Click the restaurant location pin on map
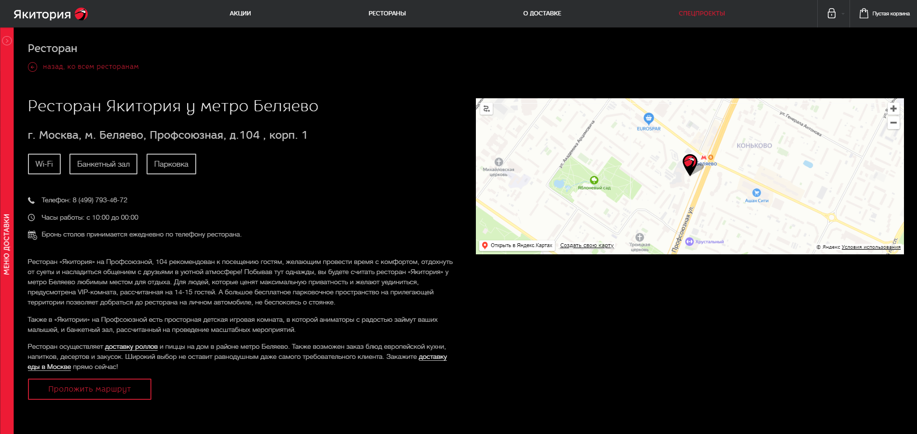The width and height of the screenshot is (917, 434). 690,164
